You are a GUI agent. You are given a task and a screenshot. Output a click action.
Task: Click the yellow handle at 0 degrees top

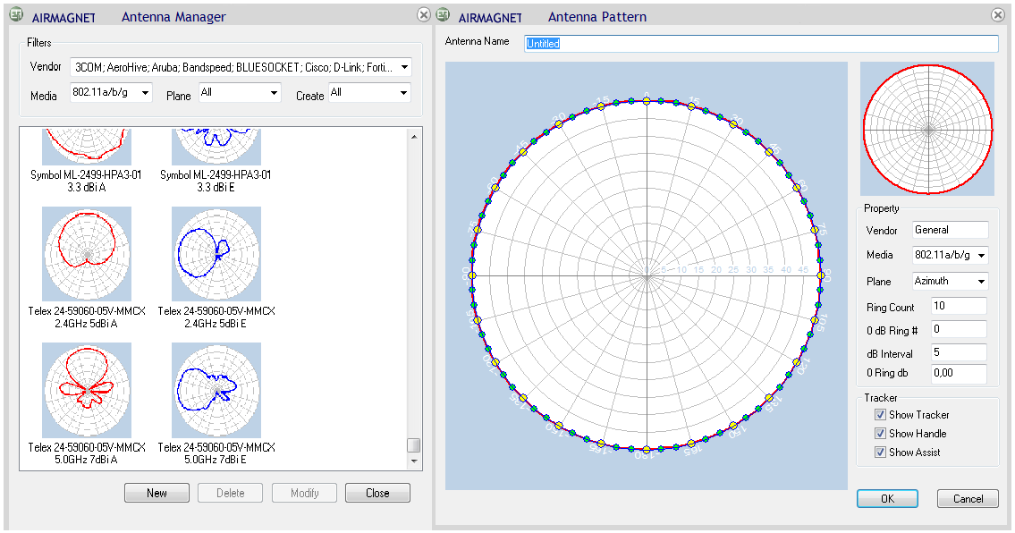point(646,100)
